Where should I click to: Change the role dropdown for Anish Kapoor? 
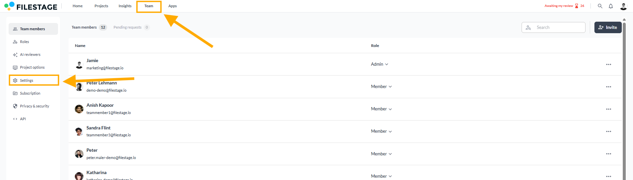coord(381,109)
